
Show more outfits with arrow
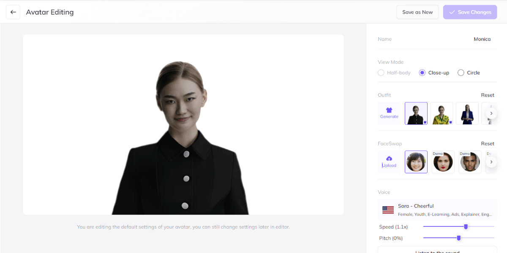pyautogui.click(x=491, y=113)
